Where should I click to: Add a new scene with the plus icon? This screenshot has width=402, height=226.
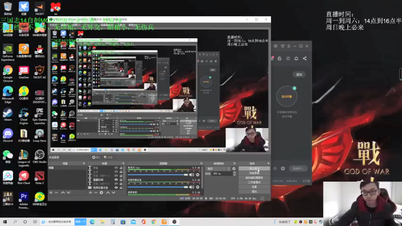point(51,192)
